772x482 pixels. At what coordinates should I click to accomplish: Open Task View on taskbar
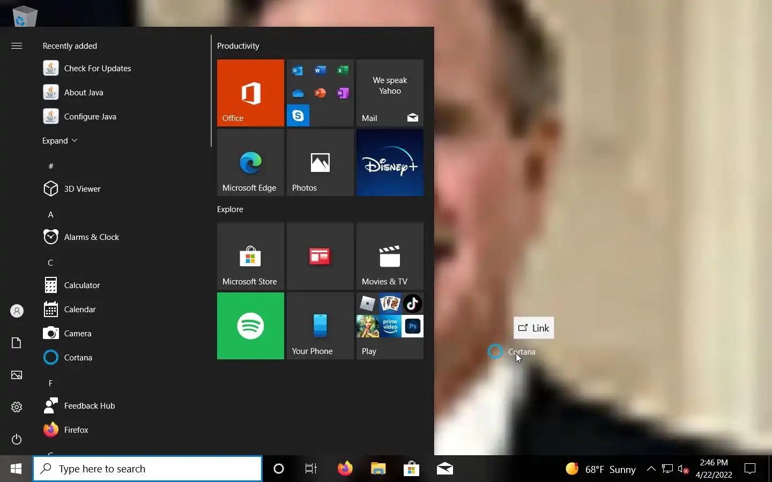coord(311,469)
